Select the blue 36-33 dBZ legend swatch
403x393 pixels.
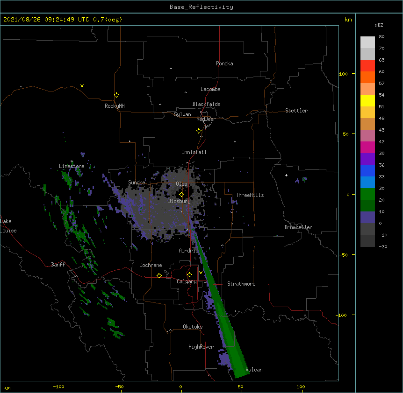(367, 170)
